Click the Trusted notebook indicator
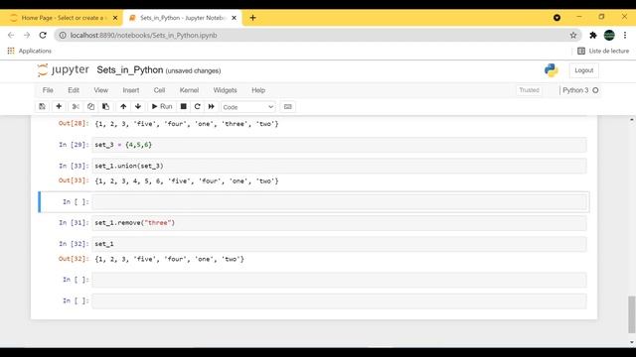The image size is (636, 357). tap(530, 90)
